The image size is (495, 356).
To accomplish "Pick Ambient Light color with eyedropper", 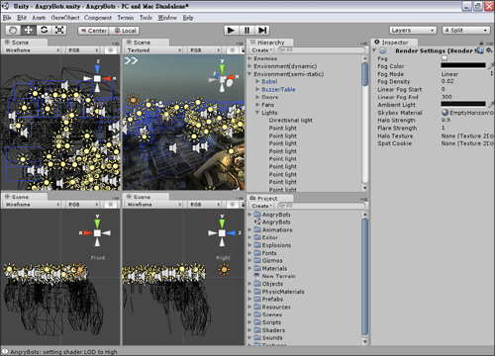I will coord(491,104).
